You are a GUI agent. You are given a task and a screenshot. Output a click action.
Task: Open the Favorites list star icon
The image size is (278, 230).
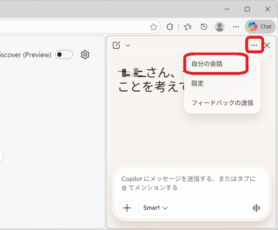(188, 27)
